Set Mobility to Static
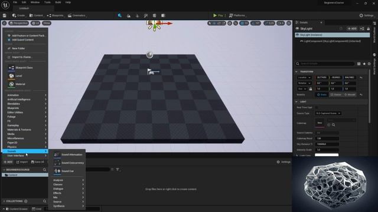This screenshot has height=212, width=378. 322,95
